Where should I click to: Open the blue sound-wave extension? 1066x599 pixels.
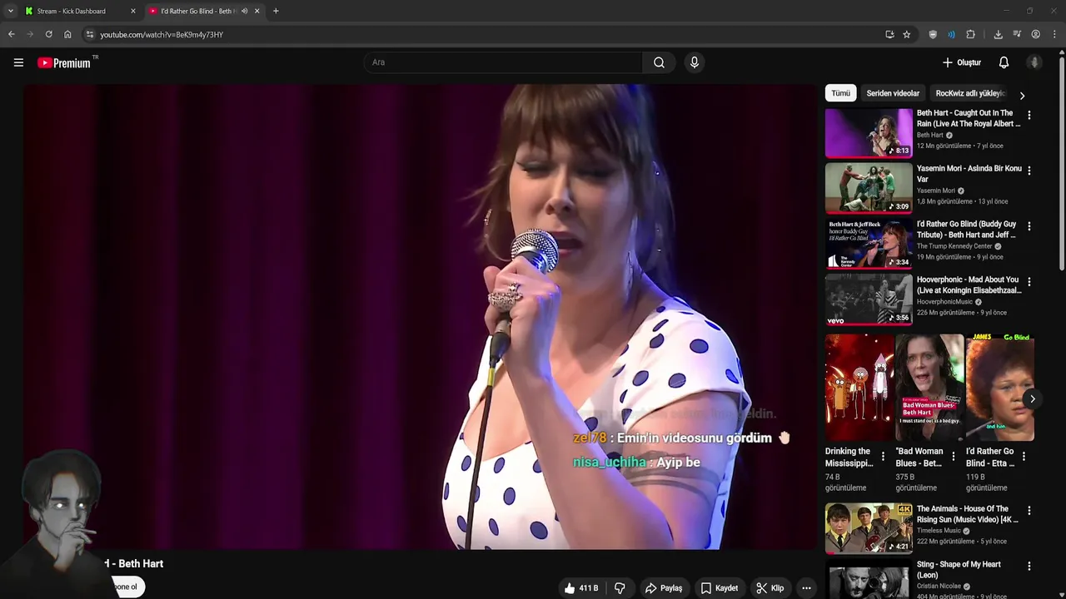click(x=951, y=34)
